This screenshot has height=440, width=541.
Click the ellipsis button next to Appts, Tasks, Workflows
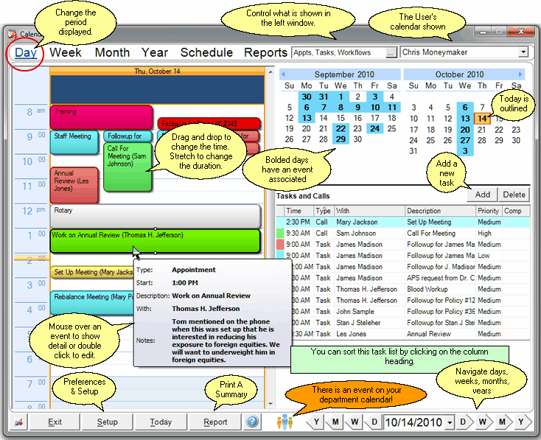390,53
